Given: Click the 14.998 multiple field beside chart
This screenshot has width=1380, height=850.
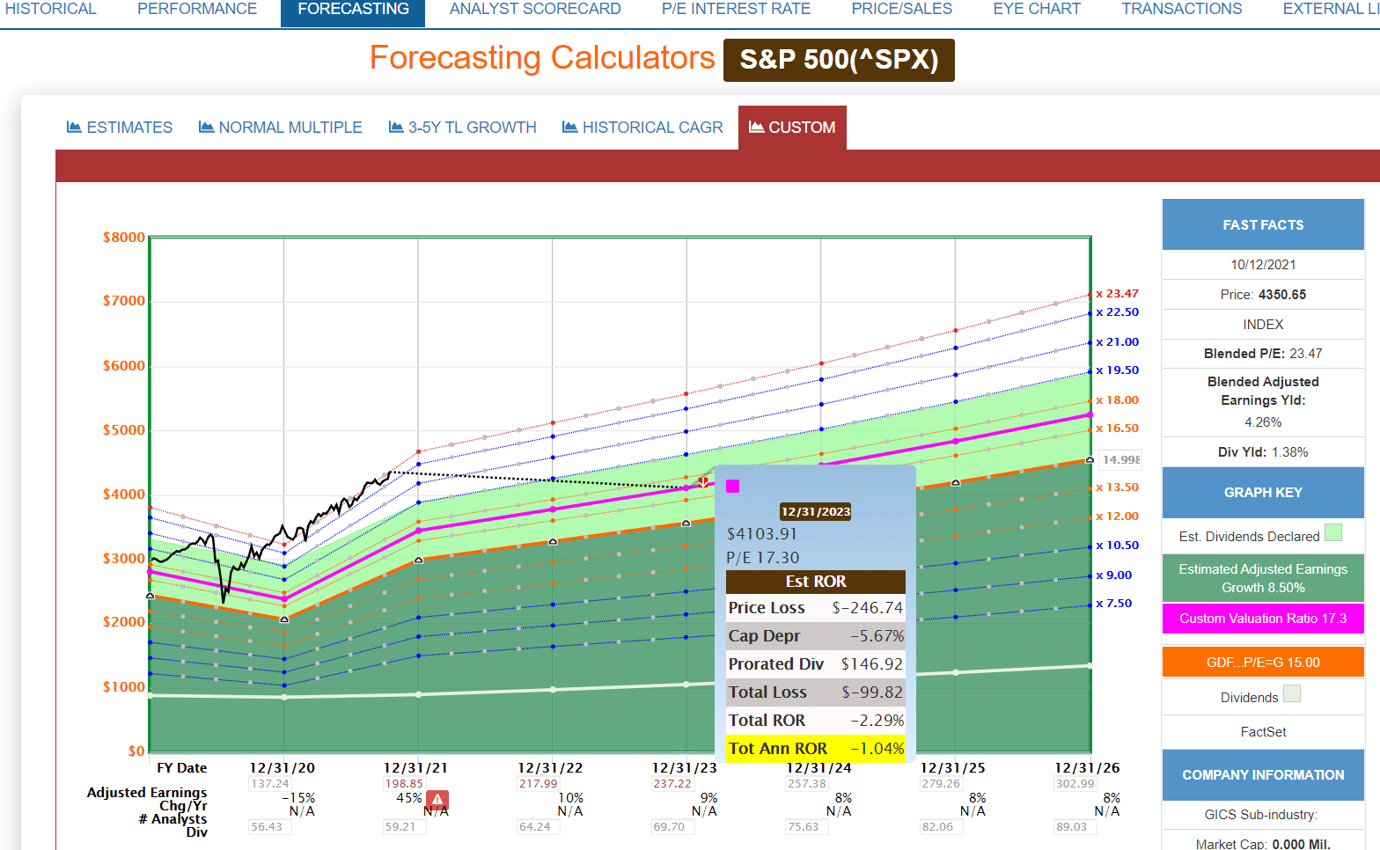Looking at the screenshot, I should (x=1120, y=459).
